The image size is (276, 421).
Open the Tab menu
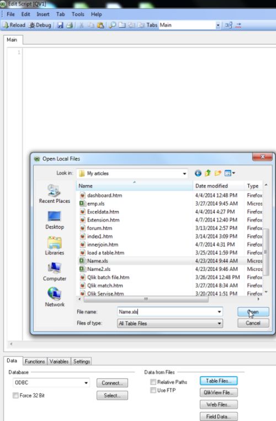click(x=61, y=14)
